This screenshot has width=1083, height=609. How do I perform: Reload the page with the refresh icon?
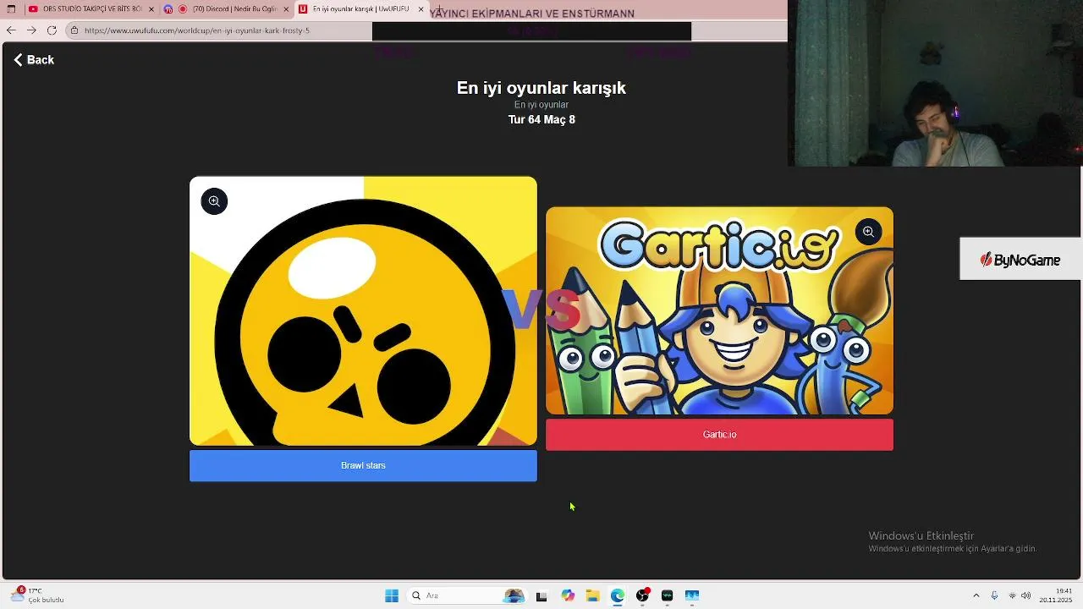(52, 30)
